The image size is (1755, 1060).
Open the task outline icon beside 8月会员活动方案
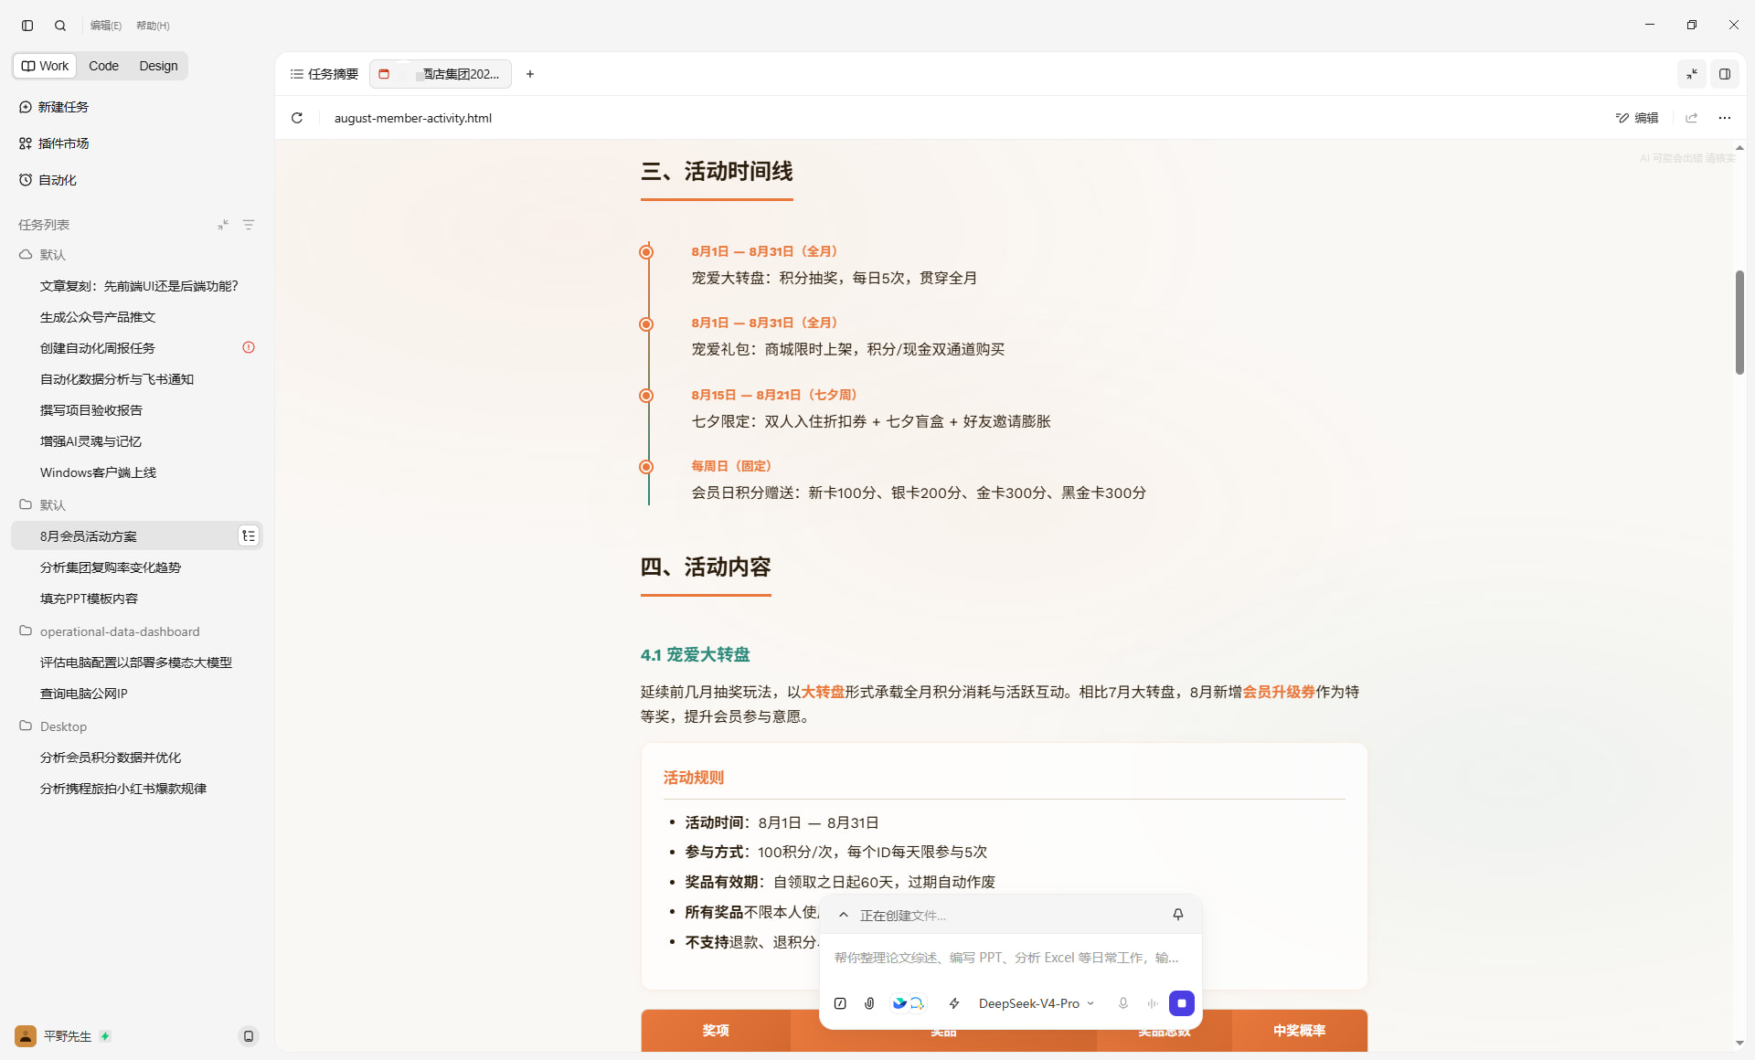click(248, 536)
